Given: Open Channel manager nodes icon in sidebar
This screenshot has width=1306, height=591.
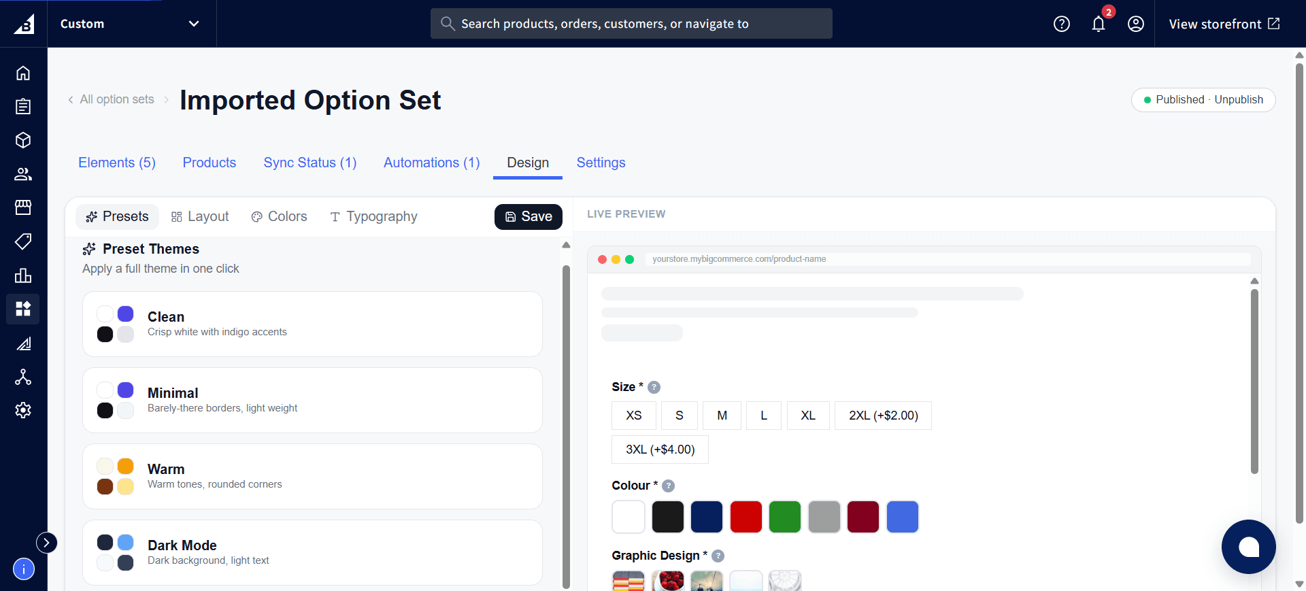Looking at the screenshot, I should (23, 377).
